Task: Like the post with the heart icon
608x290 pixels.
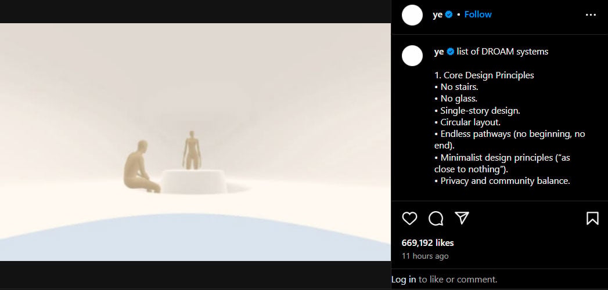Action: pyautogui.click(x=409, y=219)
